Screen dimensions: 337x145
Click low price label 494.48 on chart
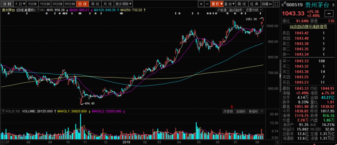coord(90,103)
